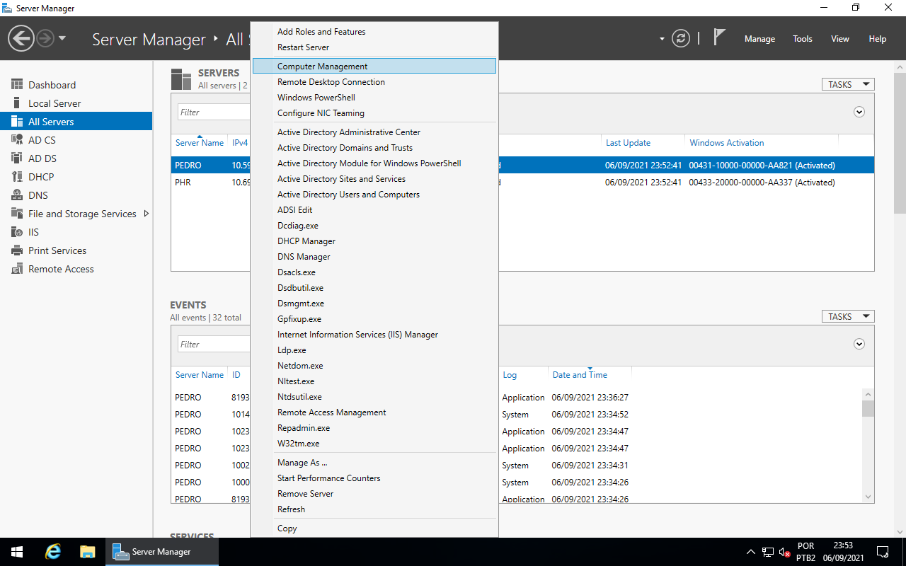Click the Print Services printer icon
The image size is (906, 566).
[x=17, y=250]
